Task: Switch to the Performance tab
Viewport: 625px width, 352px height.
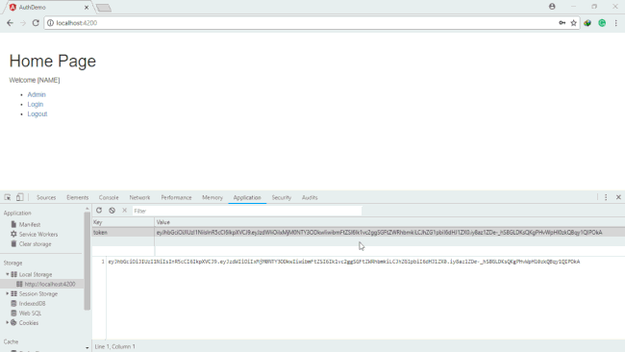Action: point(176,197)
